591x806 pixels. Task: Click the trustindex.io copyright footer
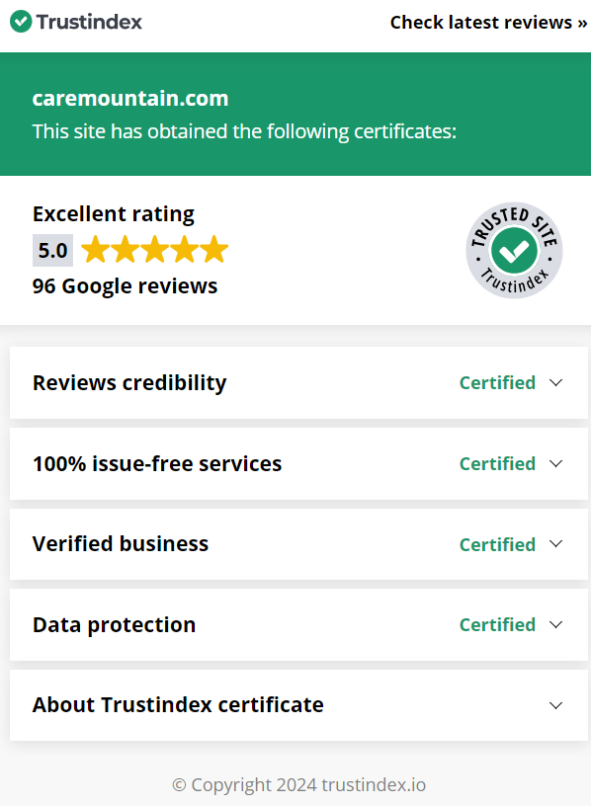click(298, 785)
